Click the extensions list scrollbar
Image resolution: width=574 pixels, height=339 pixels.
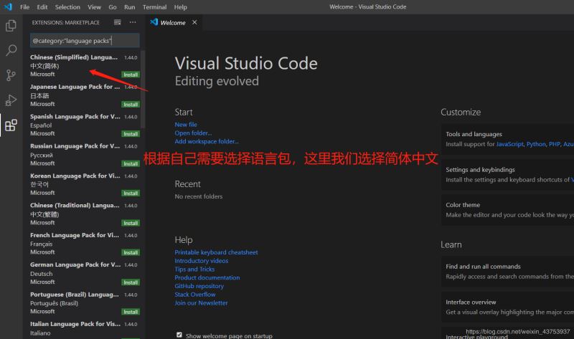point(143,90)
